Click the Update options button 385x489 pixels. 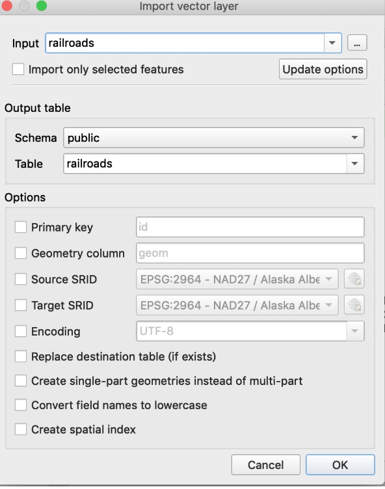point(323,69)
